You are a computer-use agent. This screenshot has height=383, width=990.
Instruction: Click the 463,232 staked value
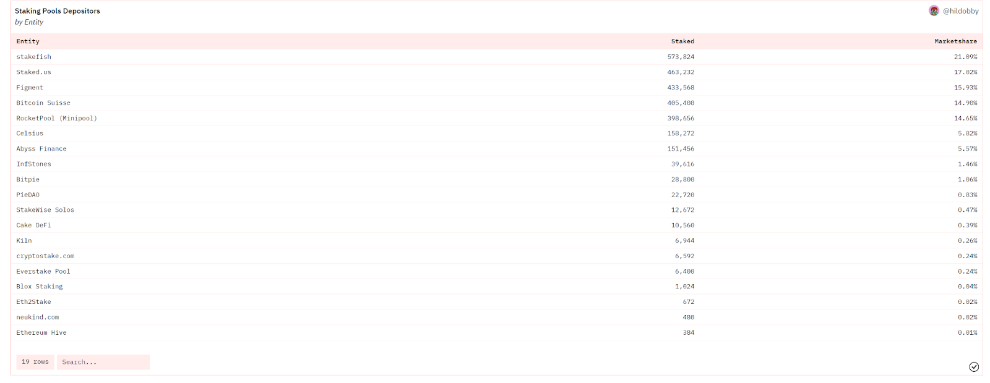(681, 72)
